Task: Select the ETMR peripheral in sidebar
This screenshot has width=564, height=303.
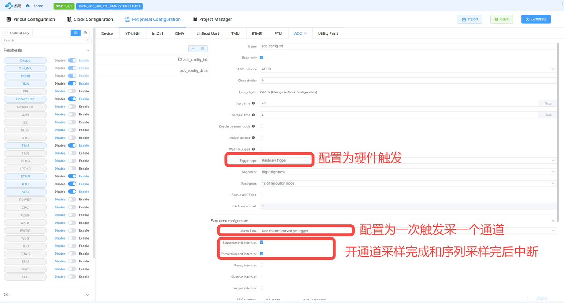Action: [25, 176]
